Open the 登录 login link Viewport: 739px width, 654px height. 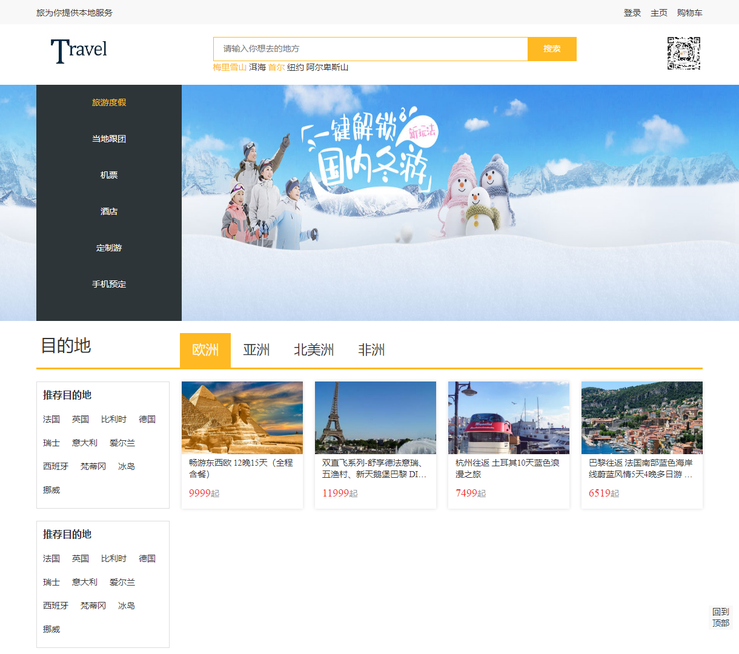632,12
